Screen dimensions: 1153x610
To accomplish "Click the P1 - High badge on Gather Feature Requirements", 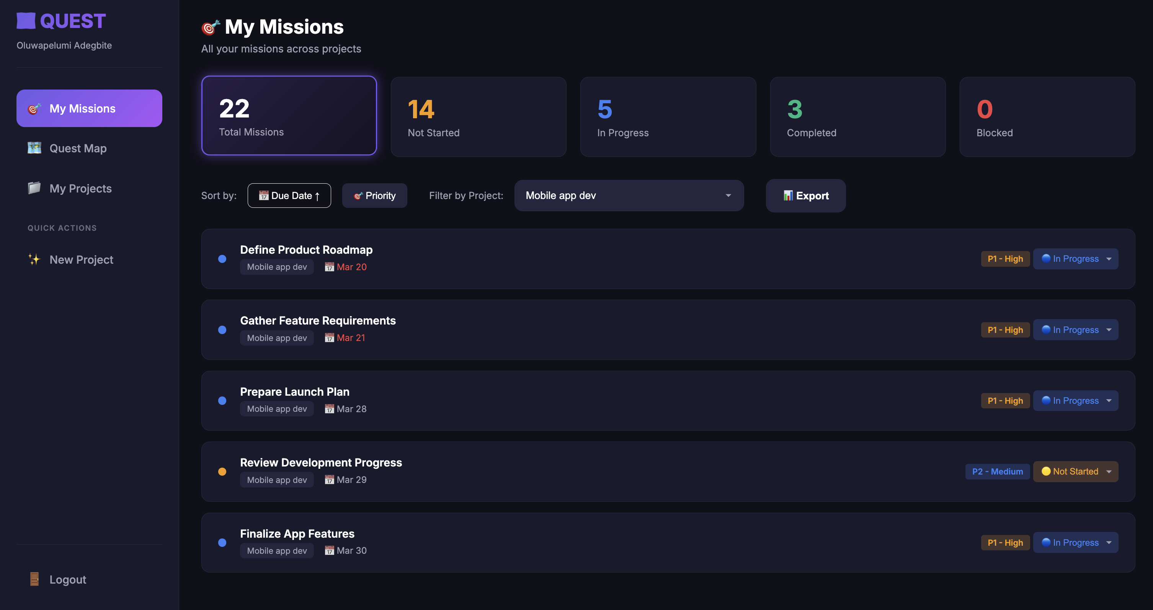I will 1005,329.
